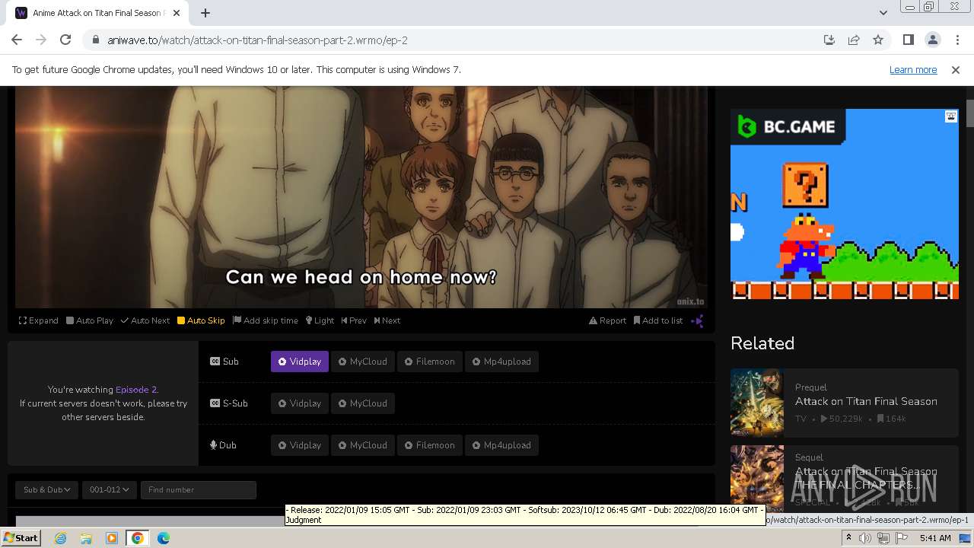Open File Explorer from taskbar

(x=86, y=538)
